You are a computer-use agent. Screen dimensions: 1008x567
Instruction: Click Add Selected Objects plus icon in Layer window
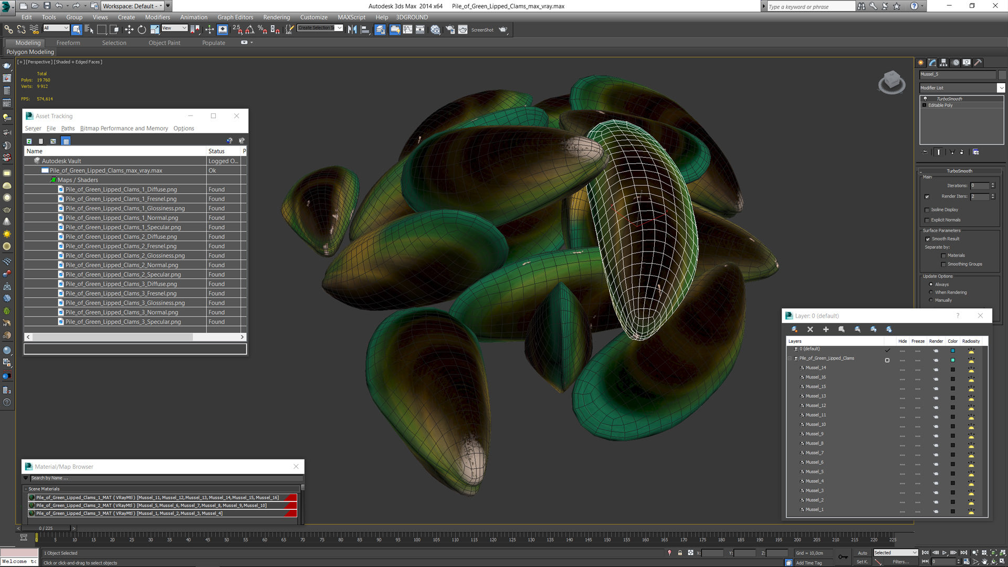point(826,329)
